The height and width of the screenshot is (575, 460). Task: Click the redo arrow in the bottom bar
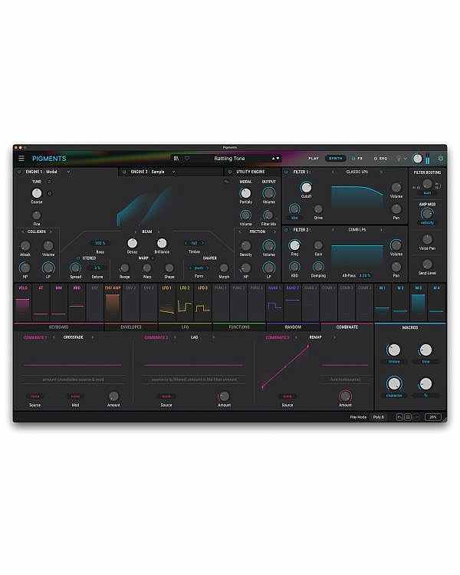(416, 417)
